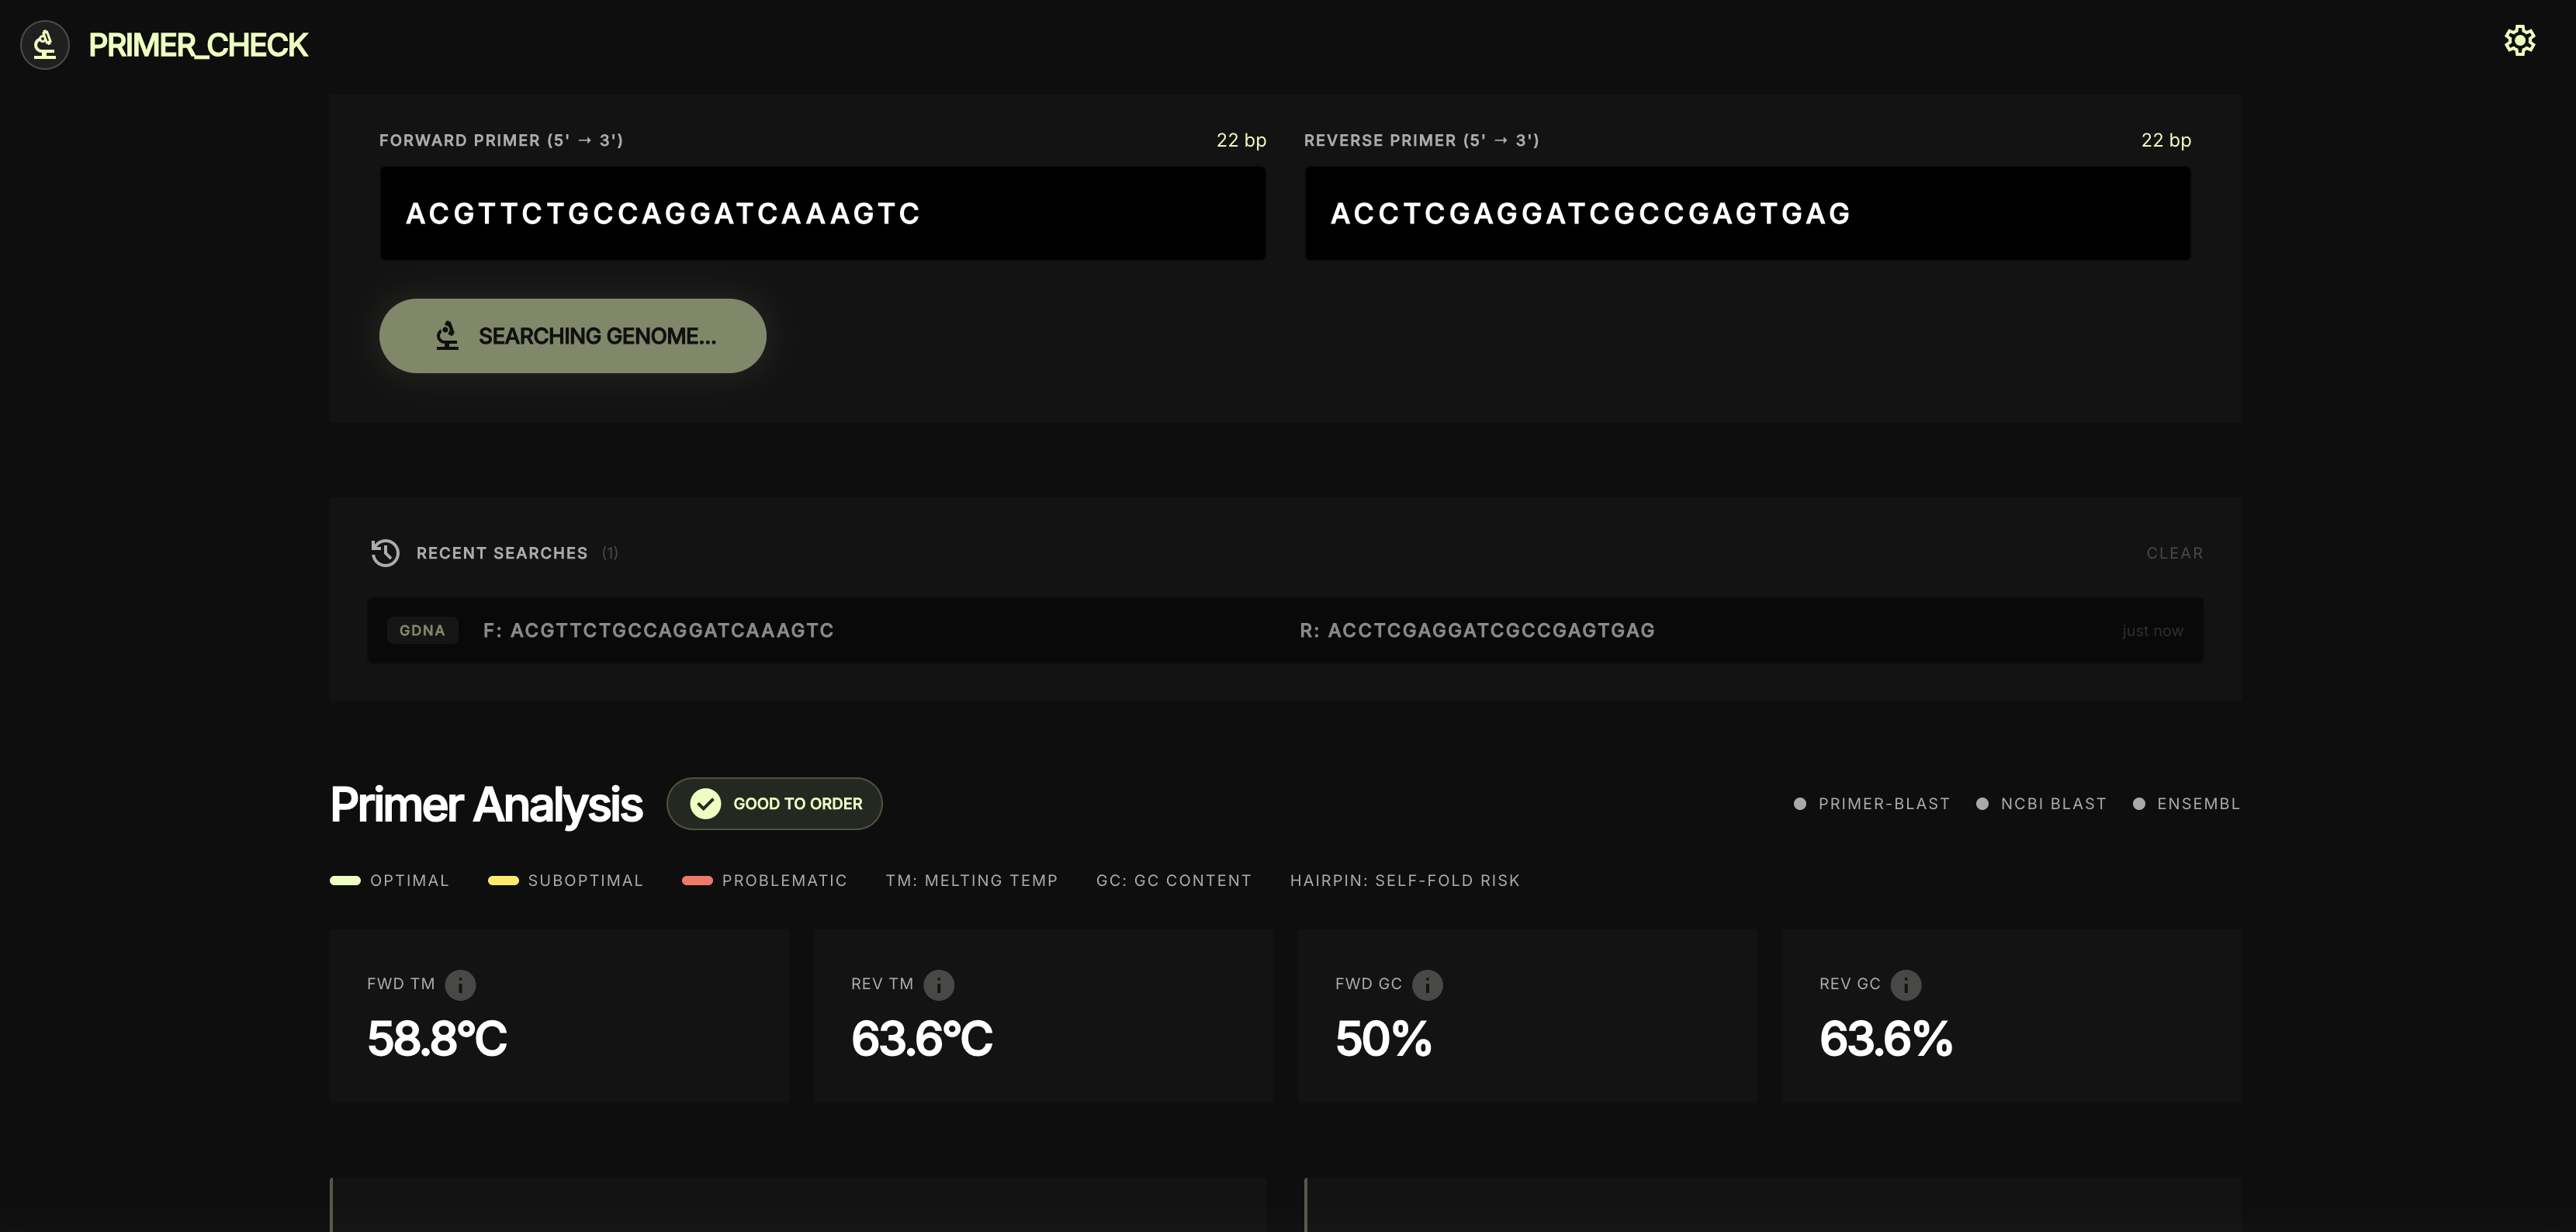The width and height of the screenshot is (2576, 1232).
Task: Click the REV TM info icon
Action: pos(938,985)
